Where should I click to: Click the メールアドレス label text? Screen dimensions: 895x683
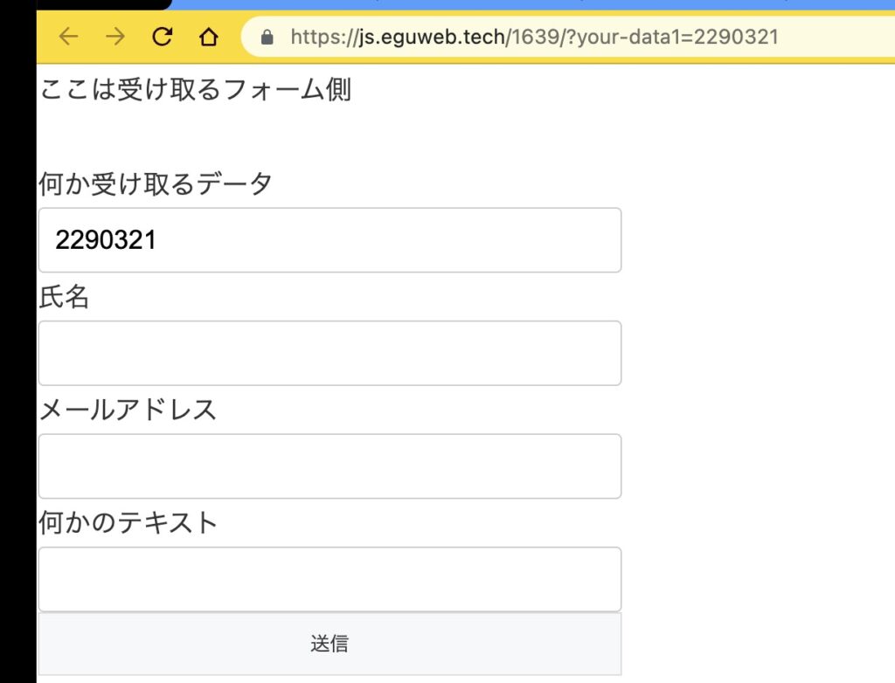click(128, 410)
